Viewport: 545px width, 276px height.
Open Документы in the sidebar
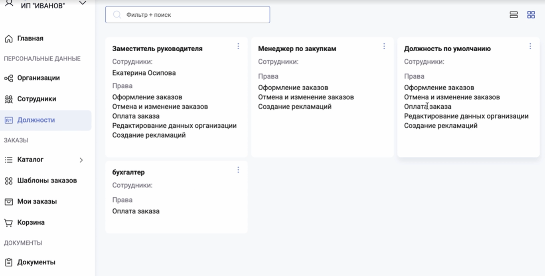(36, 262)
